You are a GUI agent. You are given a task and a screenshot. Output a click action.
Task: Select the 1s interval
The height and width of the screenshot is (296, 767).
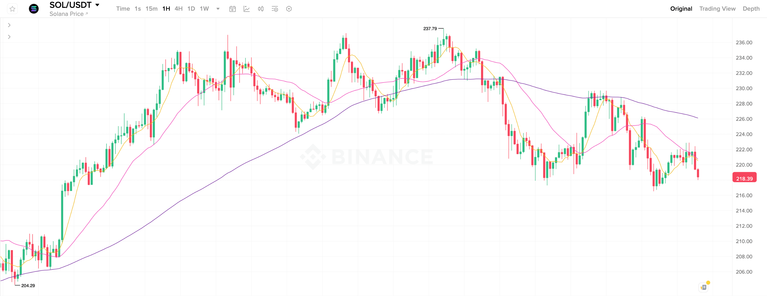(137, 9)
